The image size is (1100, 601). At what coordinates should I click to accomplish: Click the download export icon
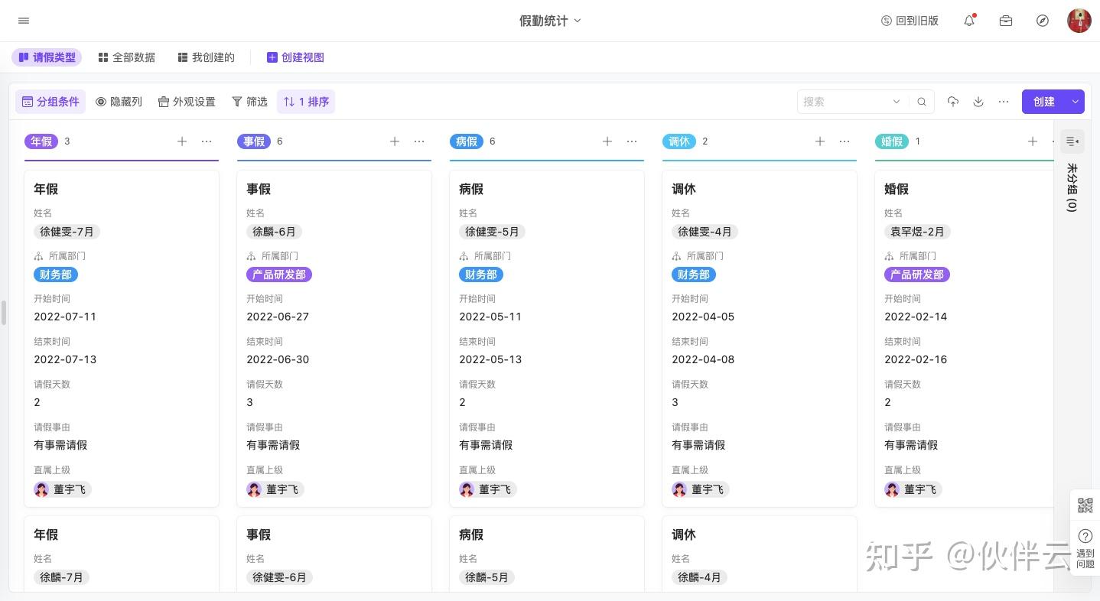[x=978, y=102]
